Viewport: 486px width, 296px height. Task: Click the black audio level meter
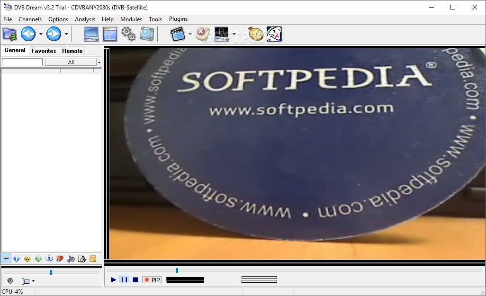(x=185, y=280)
